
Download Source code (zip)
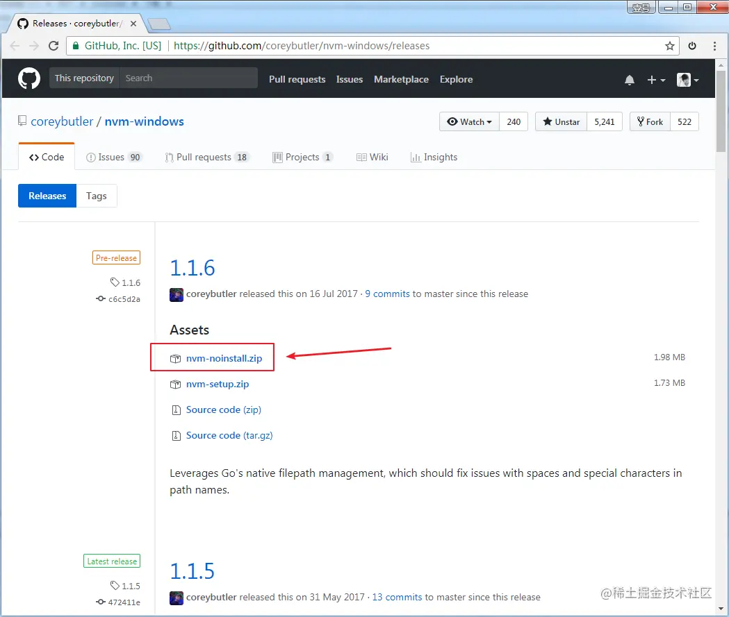[x=224, y=410]
